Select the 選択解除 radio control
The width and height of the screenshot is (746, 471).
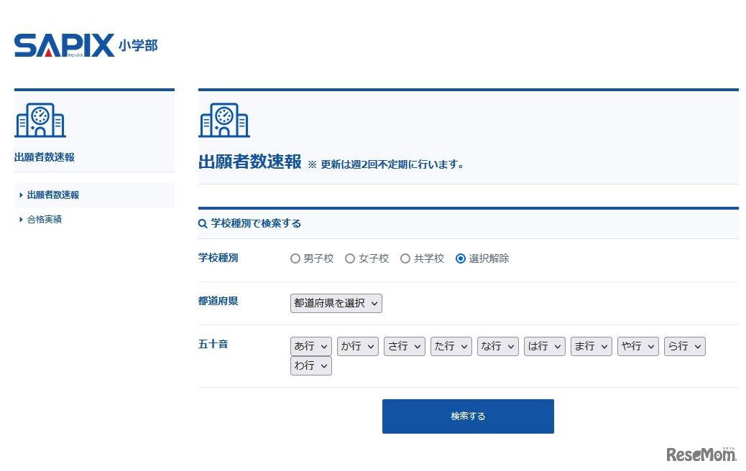coord(461,258)
